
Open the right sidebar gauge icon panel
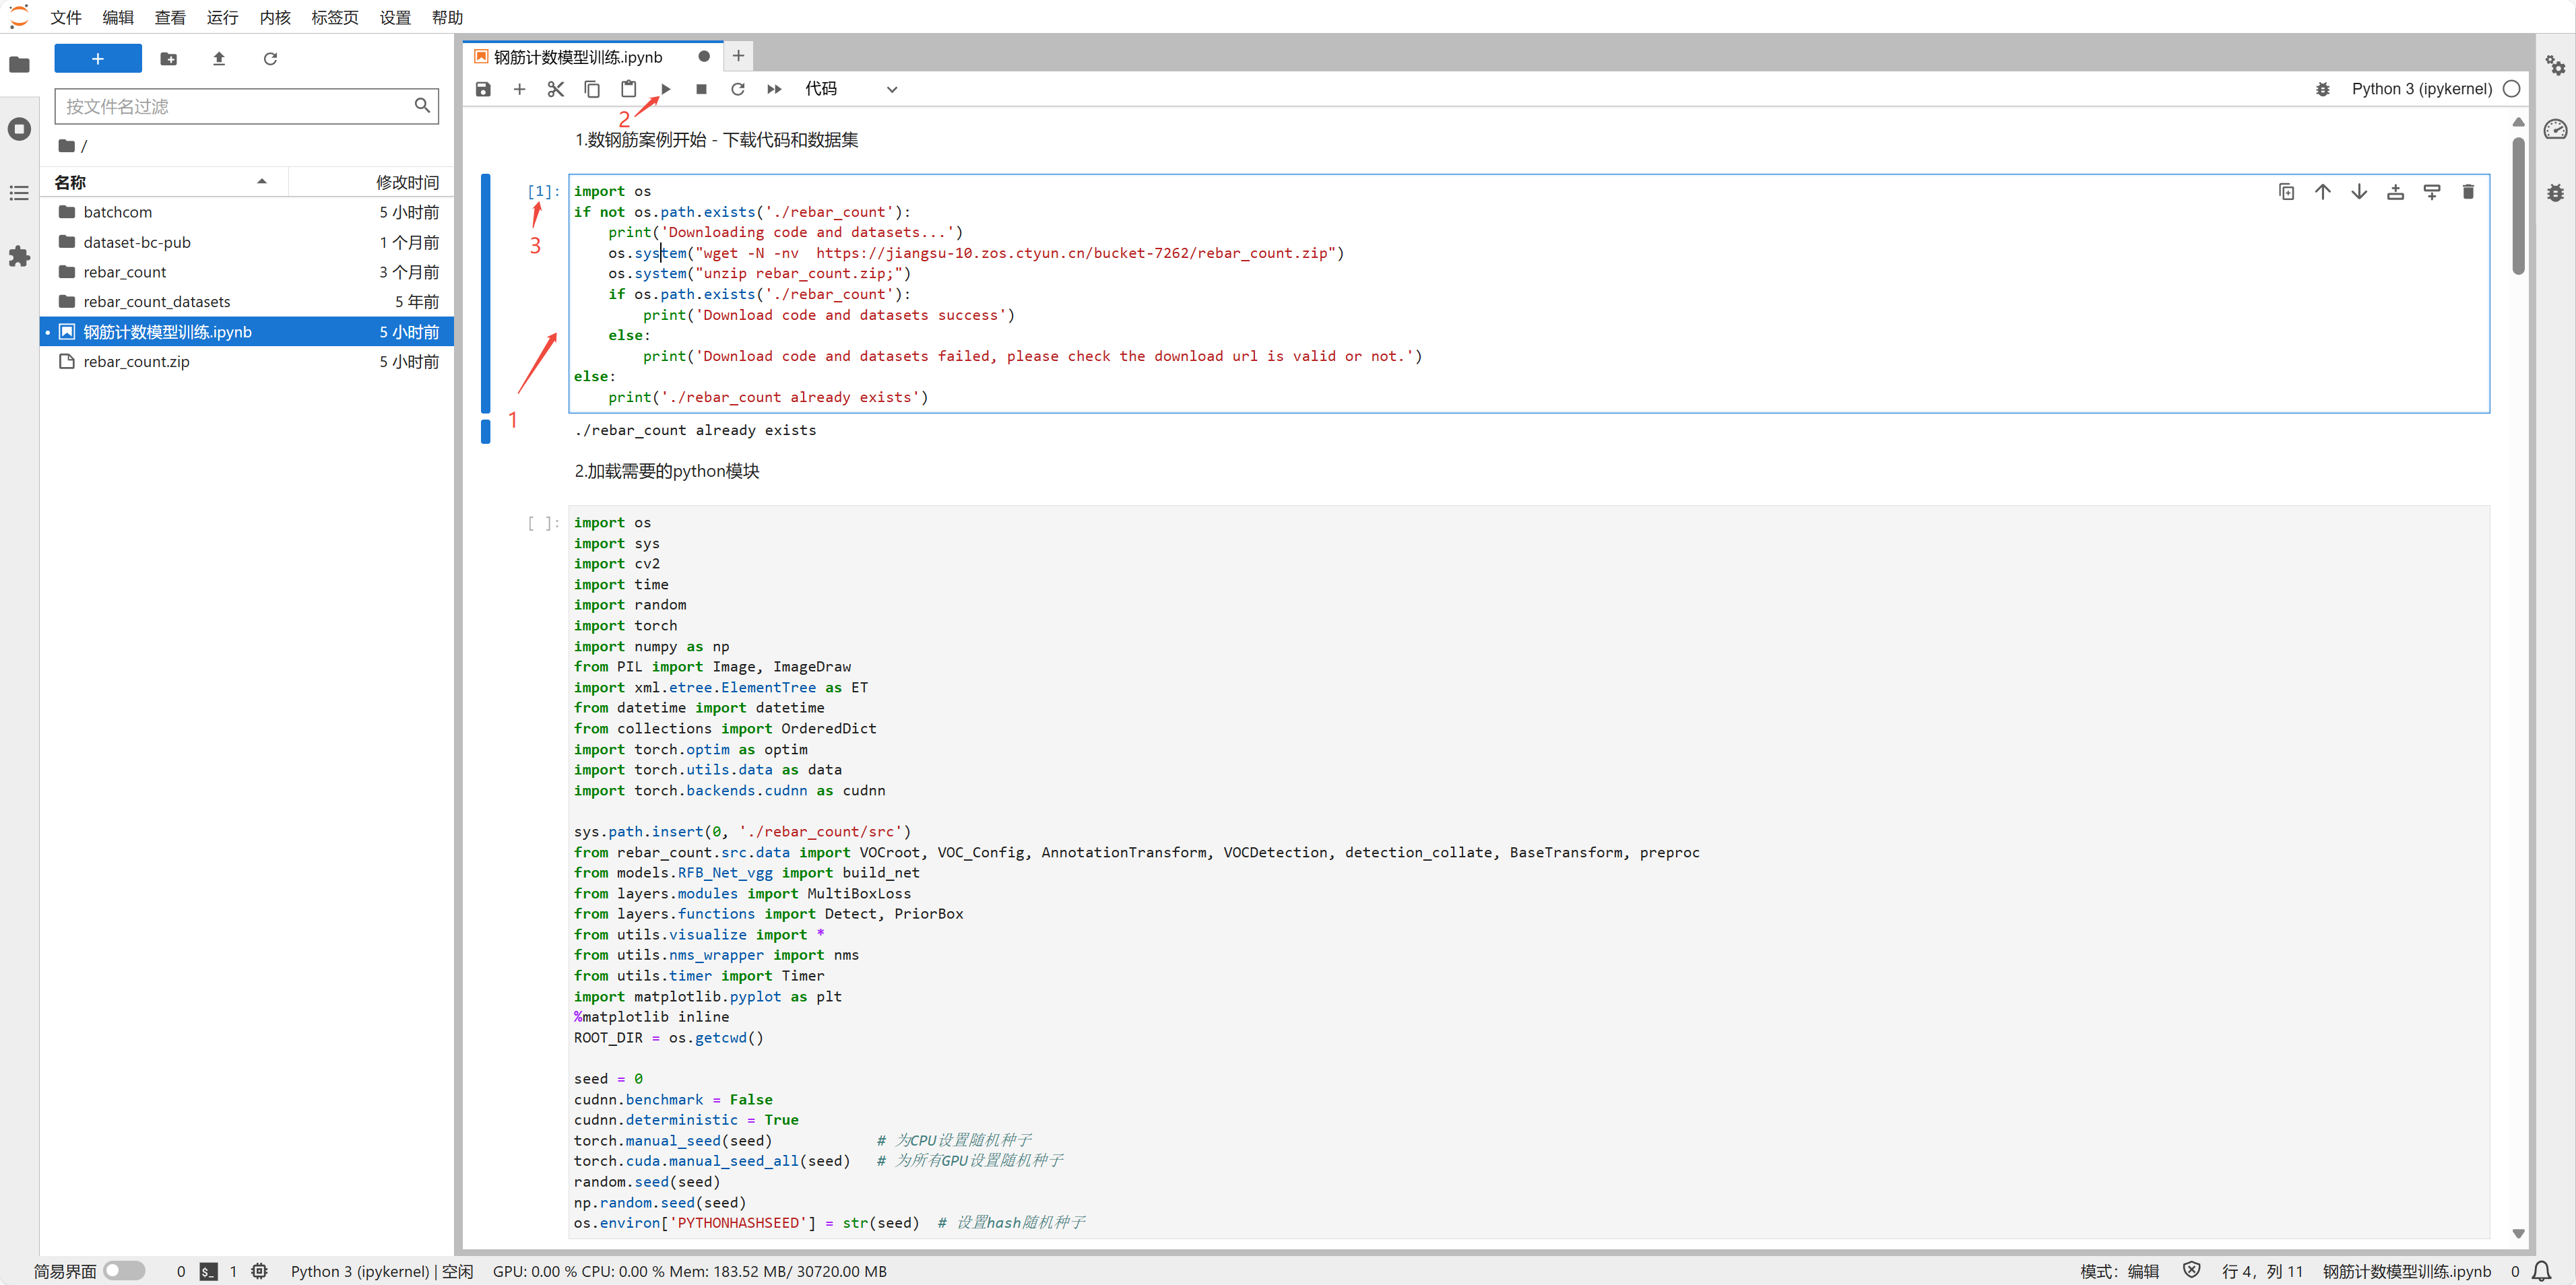(x=2555, y=129)
